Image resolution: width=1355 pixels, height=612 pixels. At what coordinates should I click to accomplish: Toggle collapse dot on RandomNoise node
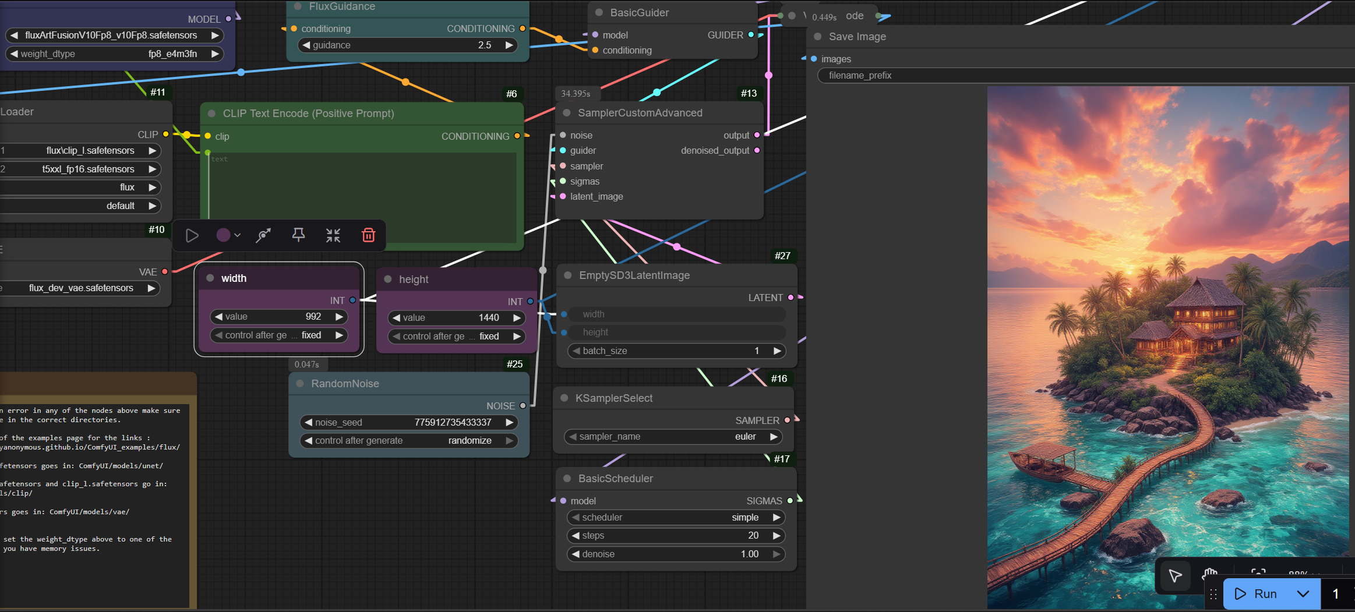click(300, 384)
